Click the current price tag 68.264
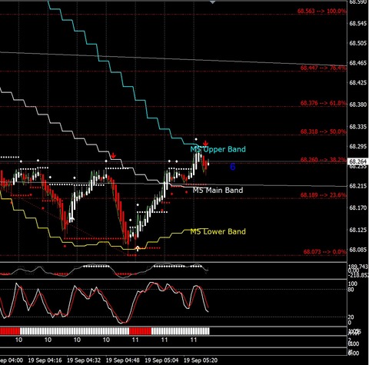This screenshot has width=369, height=365. 358,161
